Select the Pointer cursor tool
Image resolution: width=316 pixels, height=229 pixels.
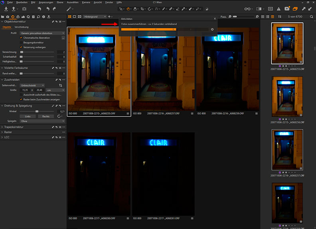(120, 9)
